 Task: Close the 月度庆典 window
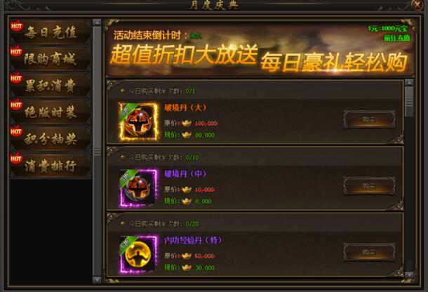417,5
